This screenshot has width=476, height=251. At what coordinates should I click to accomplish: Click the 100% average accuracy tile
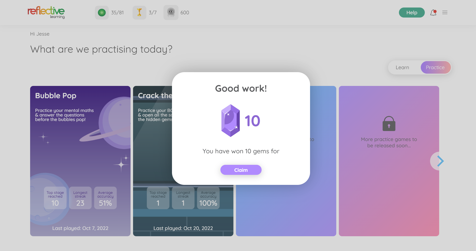pos(208,198)
